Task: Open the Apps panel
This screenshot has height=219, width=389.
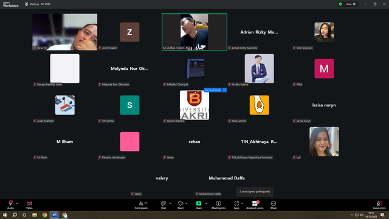Action: point(236,205)
